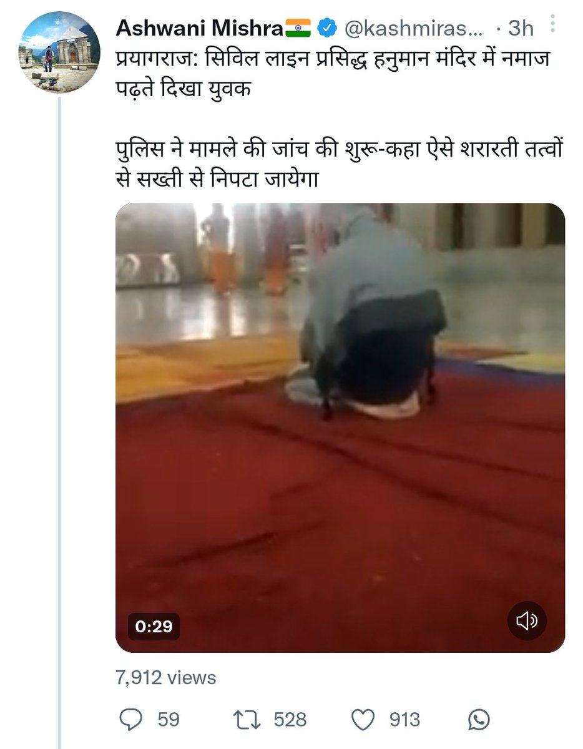Screen dimensions: 583x749
Task: Like the tweet with the heart icon
Action: [x=363, y=720]
